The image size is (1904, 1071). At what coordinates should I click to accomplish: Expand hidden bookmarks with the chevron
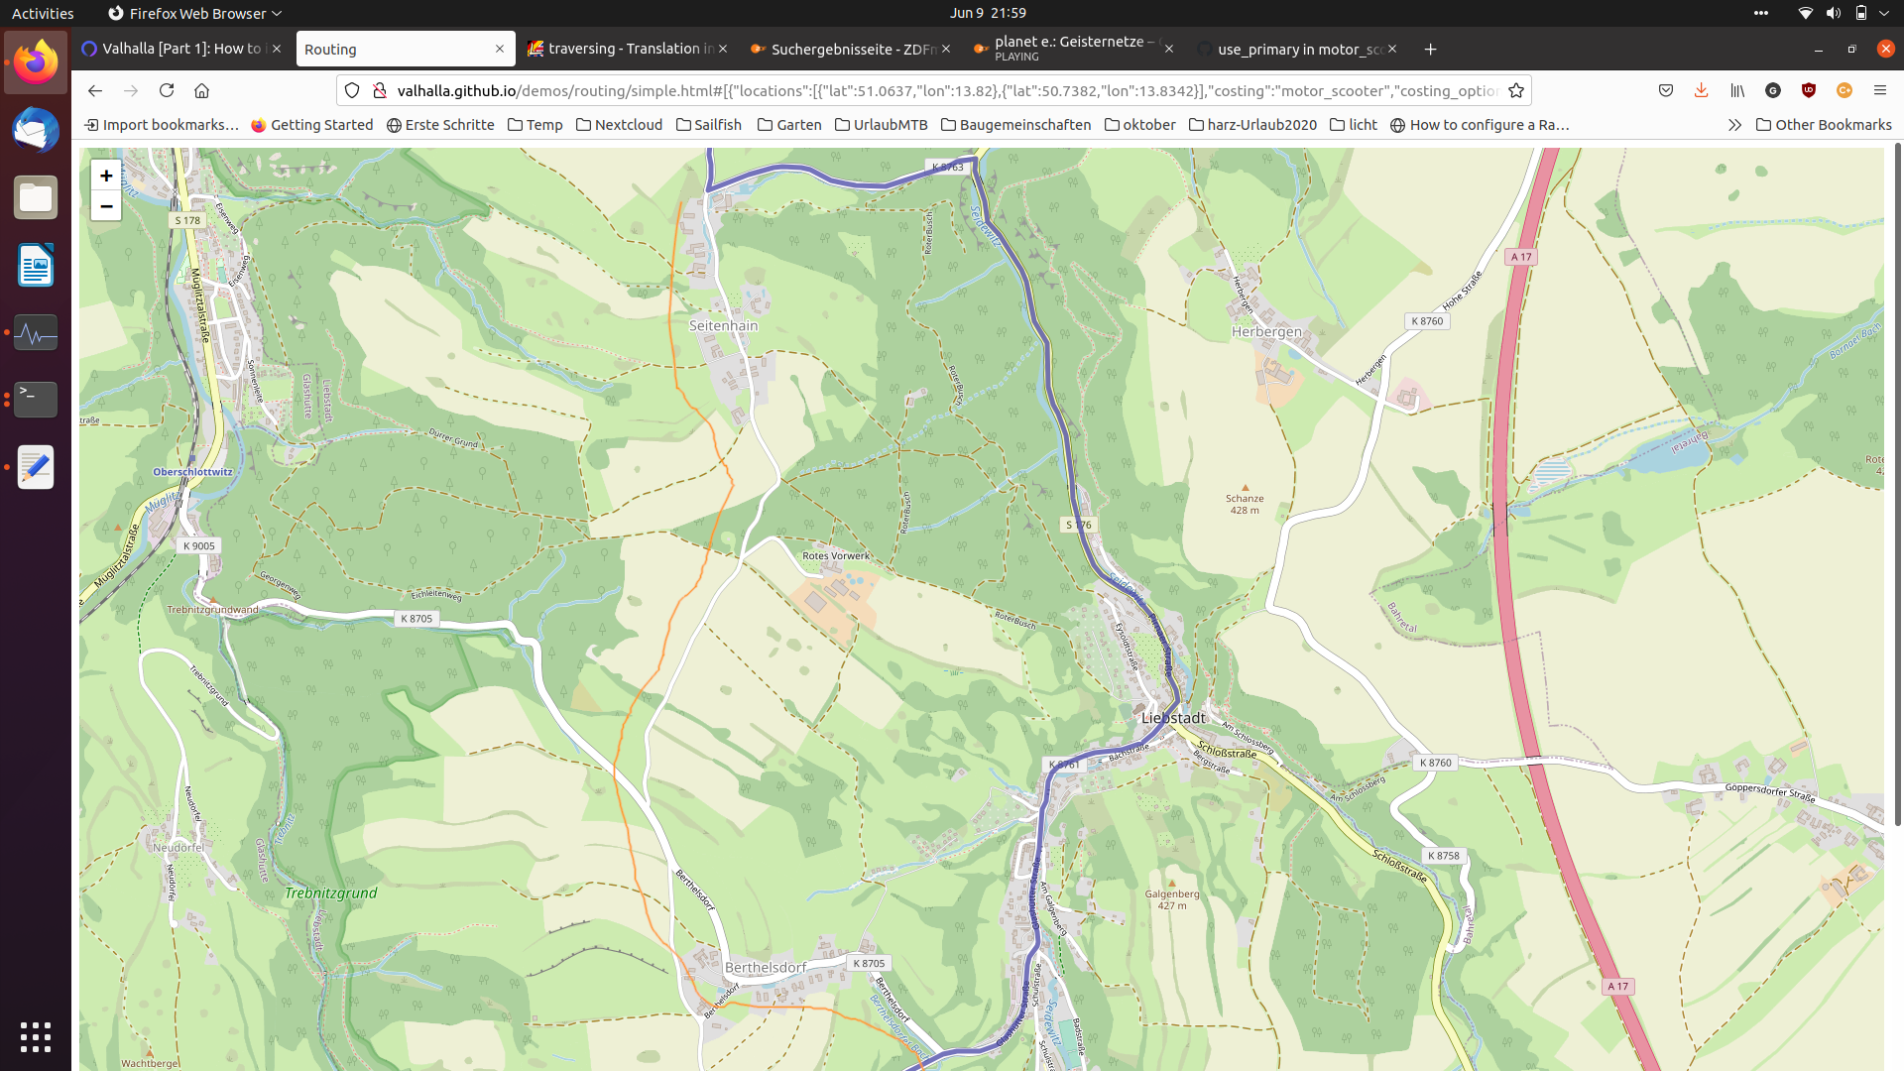tap(1736, 125)
